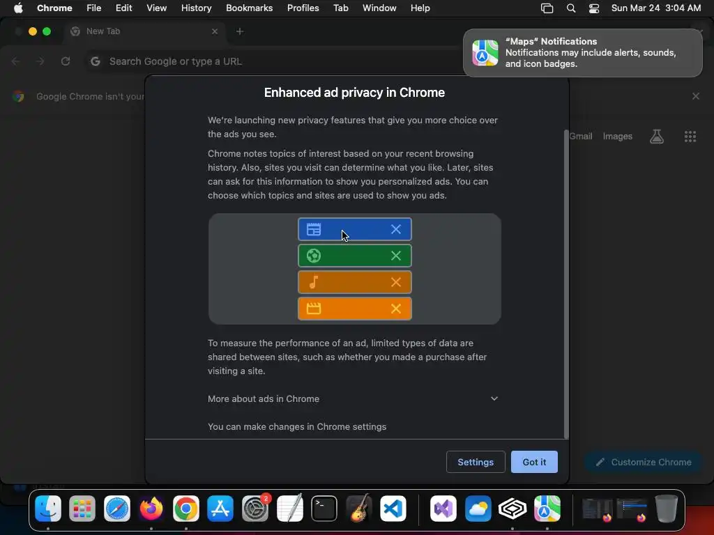
Task: Open the Bookmarks menu
Action: (x=249, y=8)
